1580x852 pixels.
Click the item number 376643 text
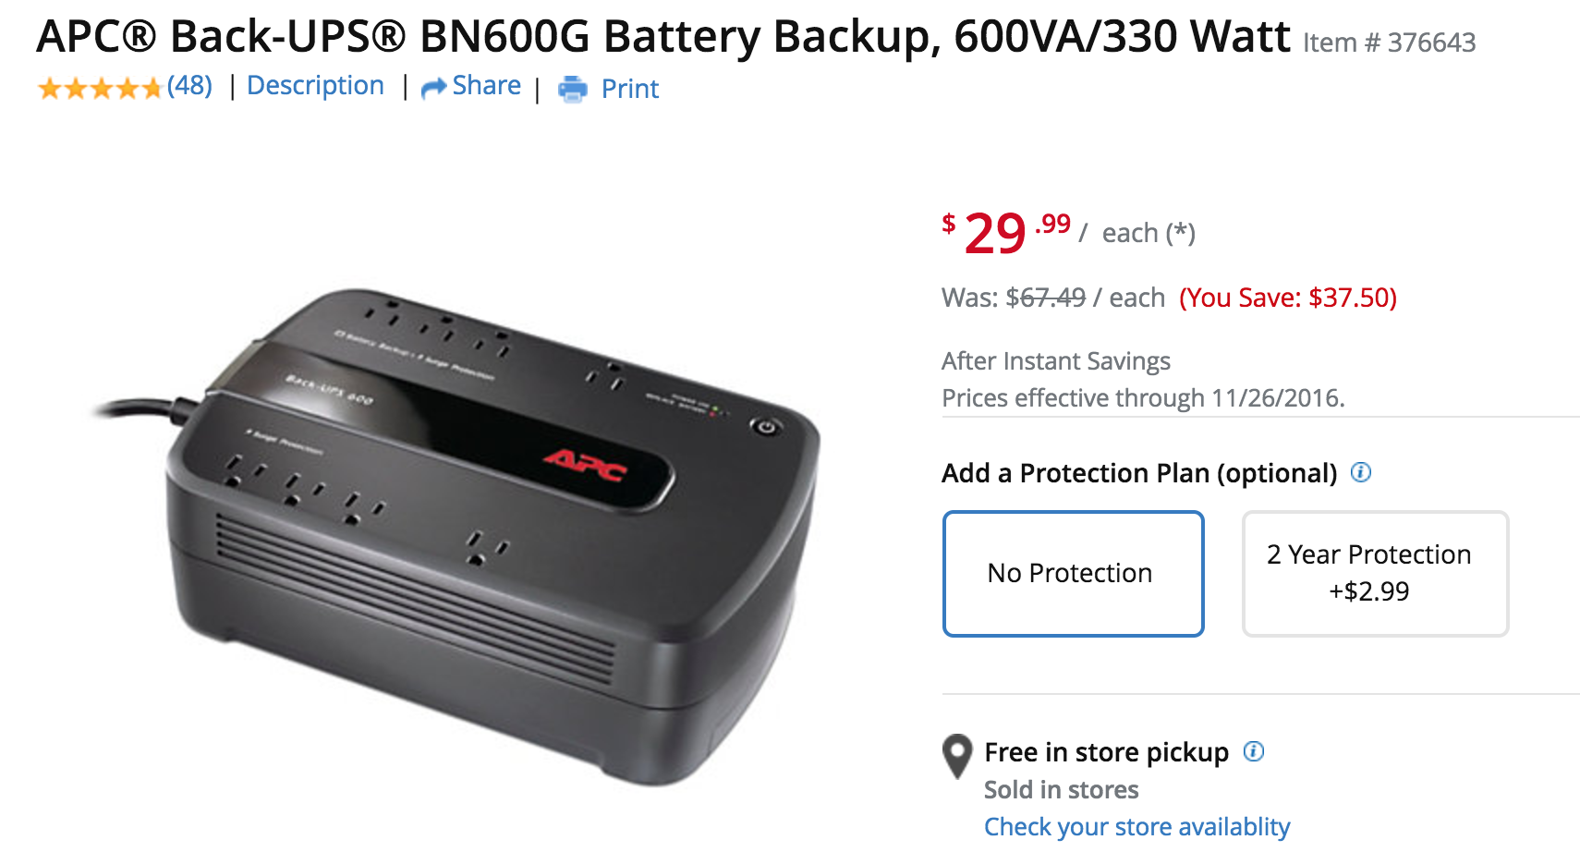[x=1389, y=43]
